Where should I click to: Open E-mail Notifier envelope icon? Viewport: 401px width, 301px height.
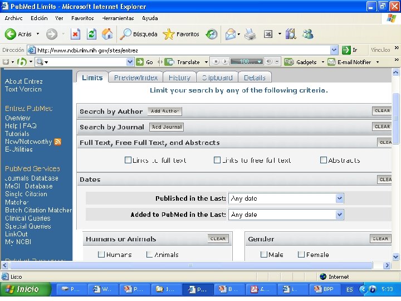point(331,62)
